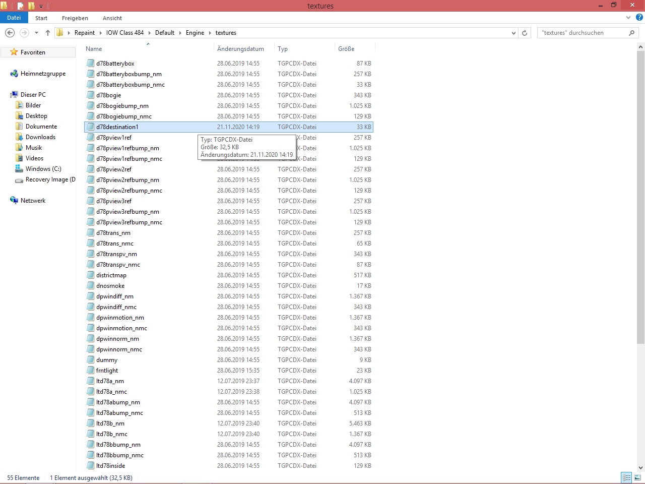Click the file icon of districtmap
Screen dimensions: 645x484
(x=90, y=275)
